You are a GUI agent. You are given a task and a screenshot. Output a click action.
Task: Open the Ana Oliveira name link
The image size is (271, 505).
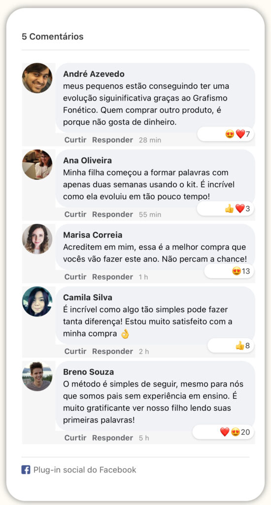[x=88, y=160]
